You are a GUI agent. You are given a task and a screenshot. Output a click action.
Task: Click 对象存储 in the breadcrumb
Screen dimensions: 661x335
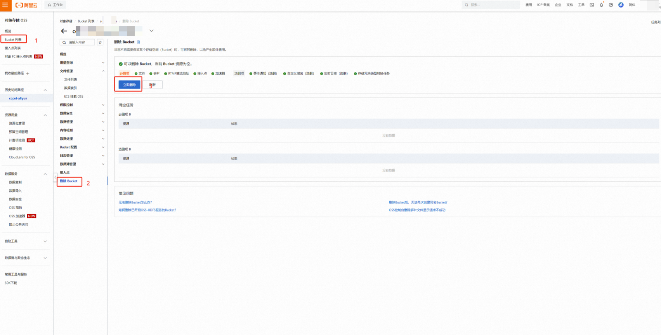(x=66, y=21)
